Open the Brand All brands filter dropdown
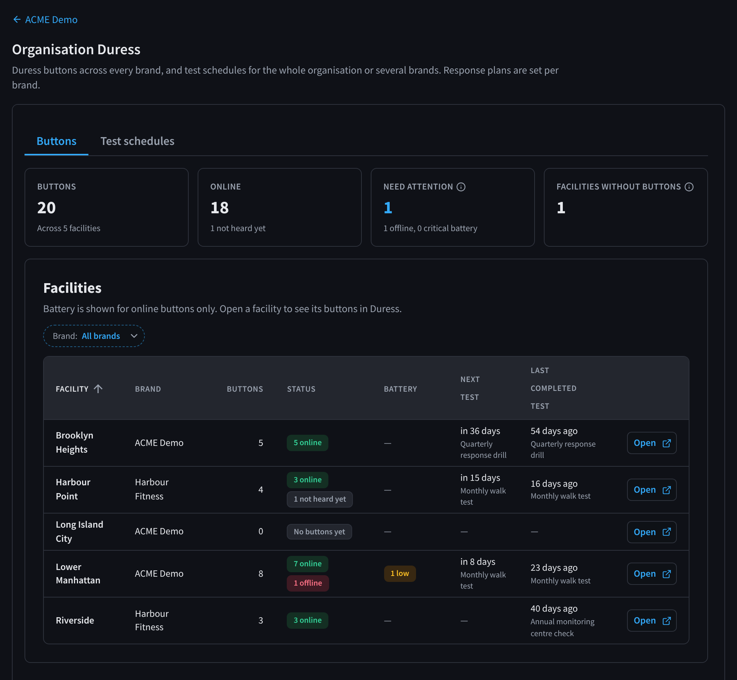737x680 pixels. click(94, 336)
